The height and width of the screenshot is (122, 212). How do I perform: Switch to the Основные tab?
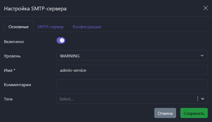(x=19, y=27)
